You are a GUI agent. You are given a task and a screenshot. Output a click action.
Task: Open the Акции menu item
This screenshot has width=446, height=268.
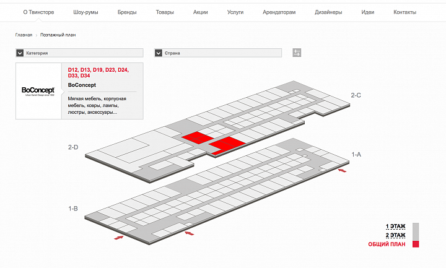tap(200, 12)
